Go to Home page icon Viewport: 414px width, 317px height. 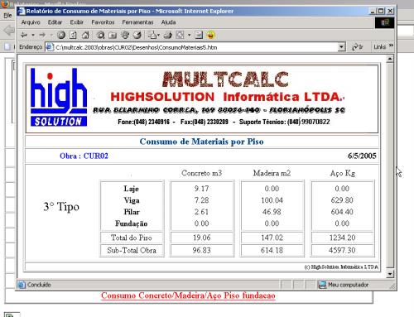coord(85,35)
